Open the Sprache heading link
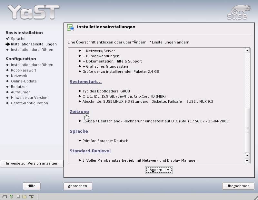The height and width of the screenshot is (200, 258). (x=79, y=131)
